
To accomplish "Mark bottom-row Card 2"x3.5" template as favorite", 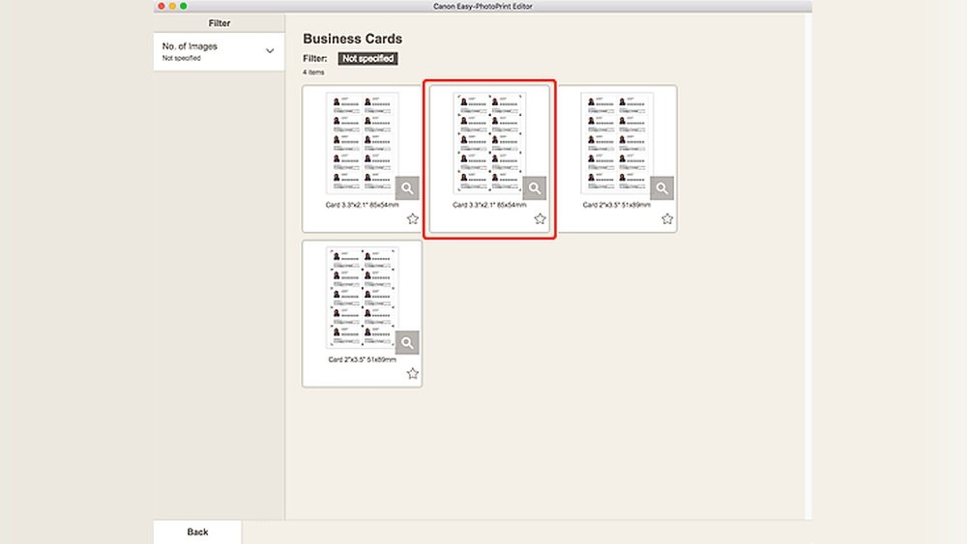I will coord(413,374).
